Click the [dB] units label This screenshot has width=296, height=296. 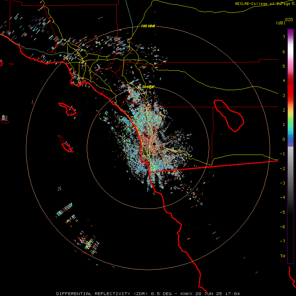coord(281,23)
